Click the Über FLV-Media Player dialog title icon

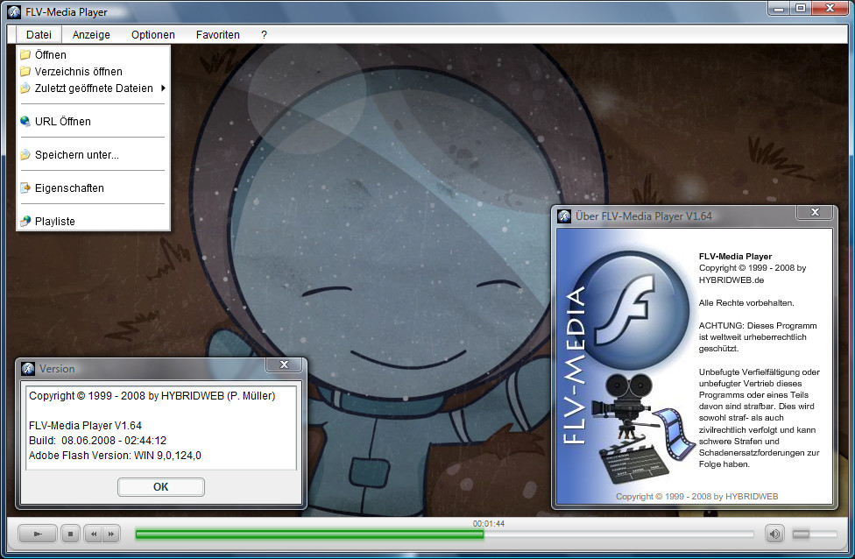coord(564,216)
